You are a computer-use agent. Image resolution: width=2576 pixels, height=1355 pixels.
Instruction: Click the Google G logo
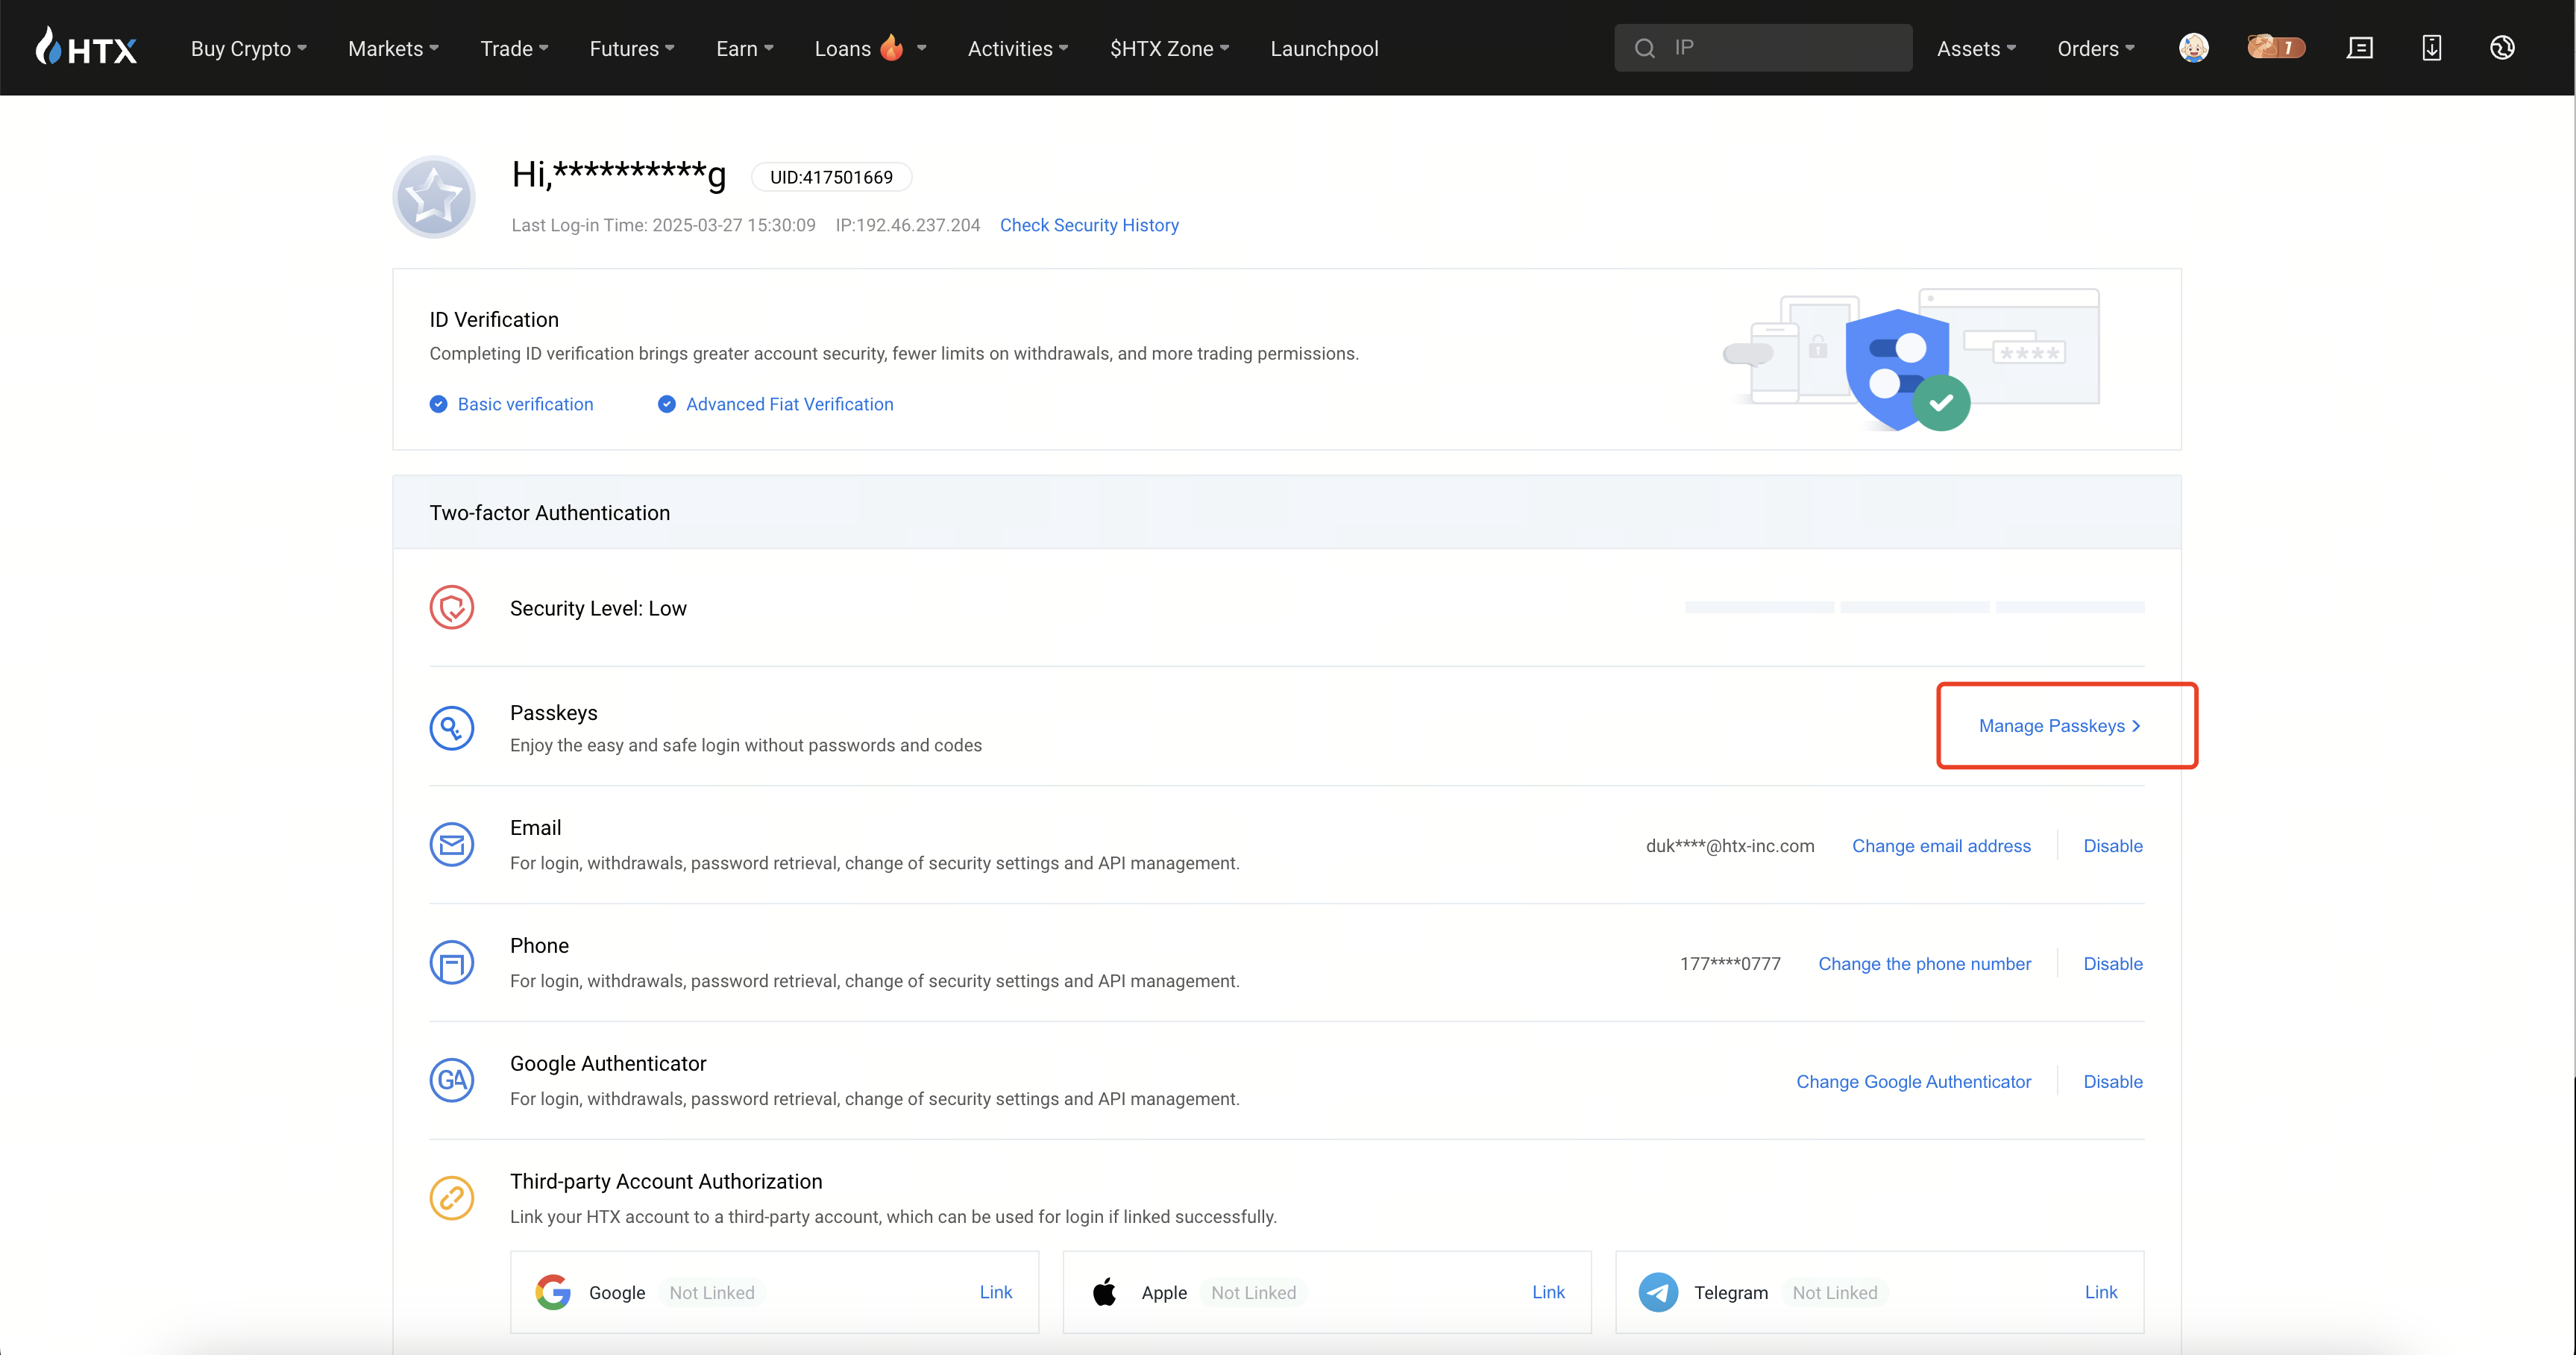pyautogui.click(x=552, y=1292)
